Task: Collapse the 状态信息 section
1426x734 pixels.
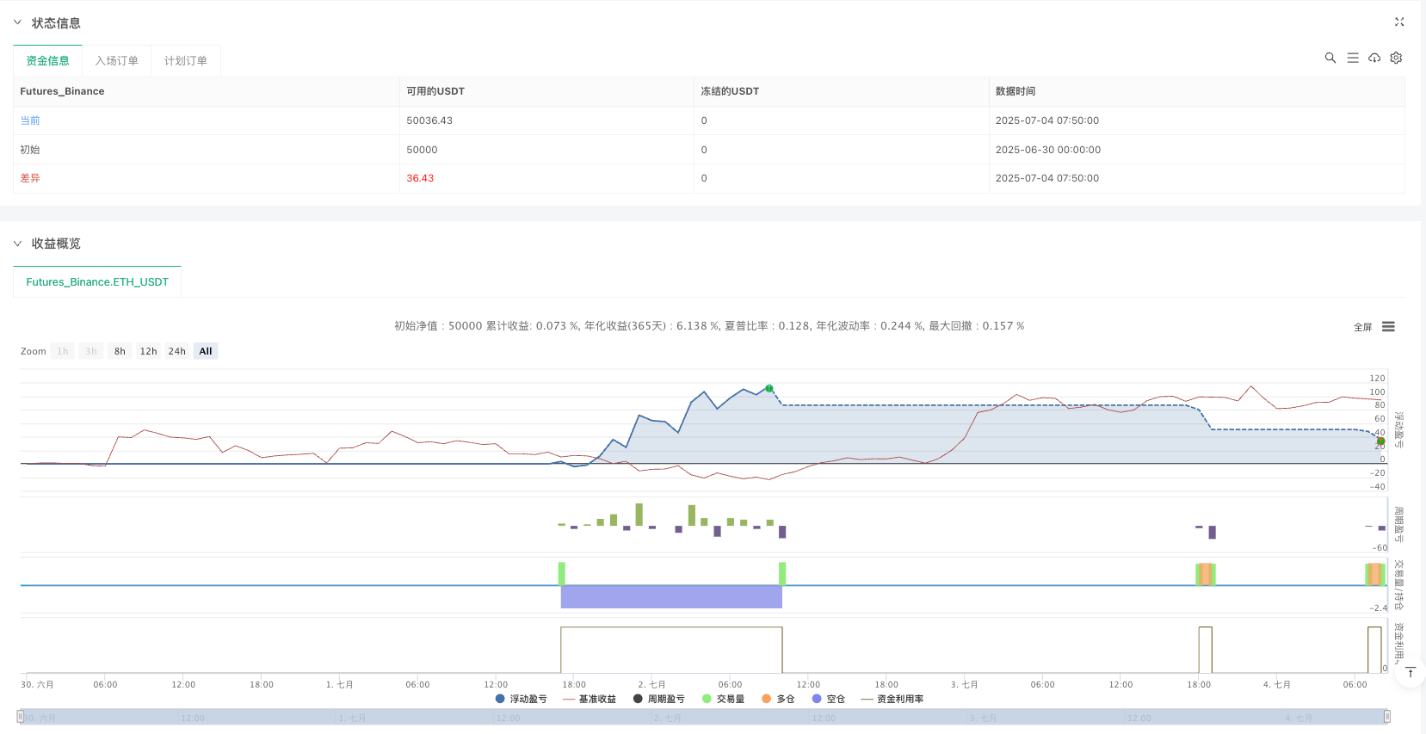Action: [17, 22]
